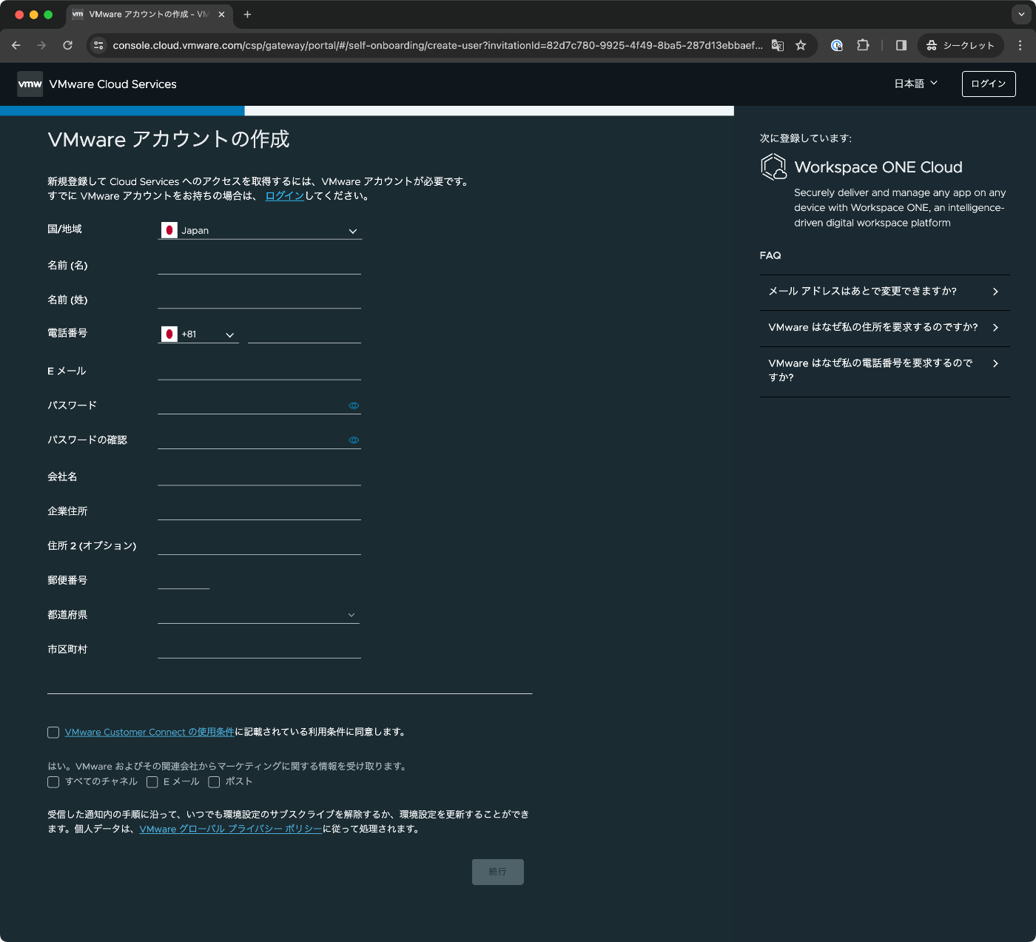Focus the 電話番号 number input
Viewport: 1036px width, 942px height.
coord(304,334)
